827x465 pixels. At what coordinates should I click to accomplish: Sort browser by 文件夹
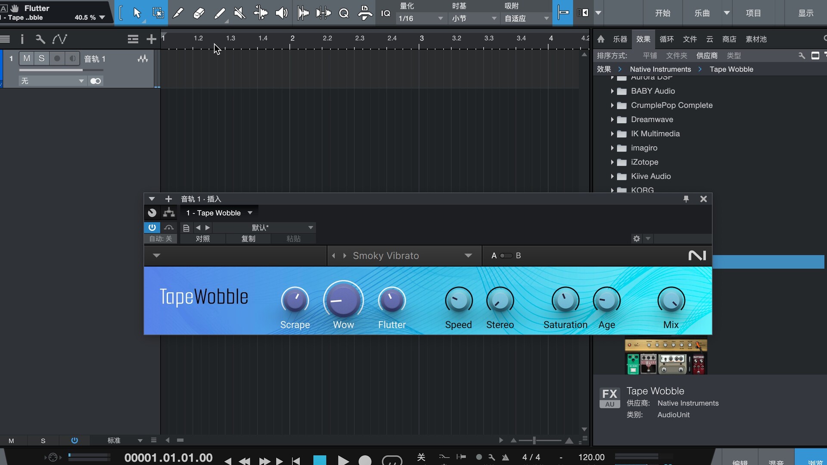[x=676, y=56]
